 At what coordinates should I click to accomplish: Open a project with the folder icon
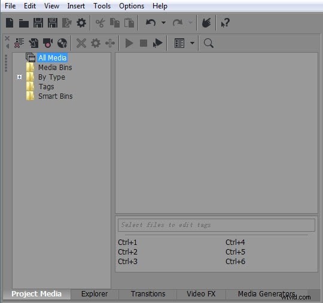[x=24, y=23]
